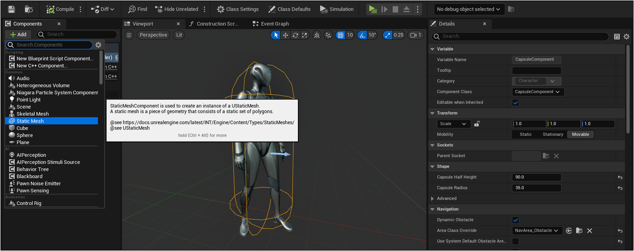Reset Capsule Half Height to default

coord(620,177)
